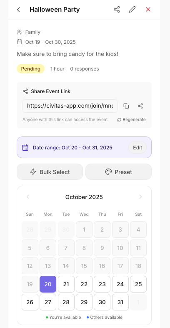Viewport: 170px width, 328px height.
Task: Pick October 28 in the calendar
Action: (66, 302)
